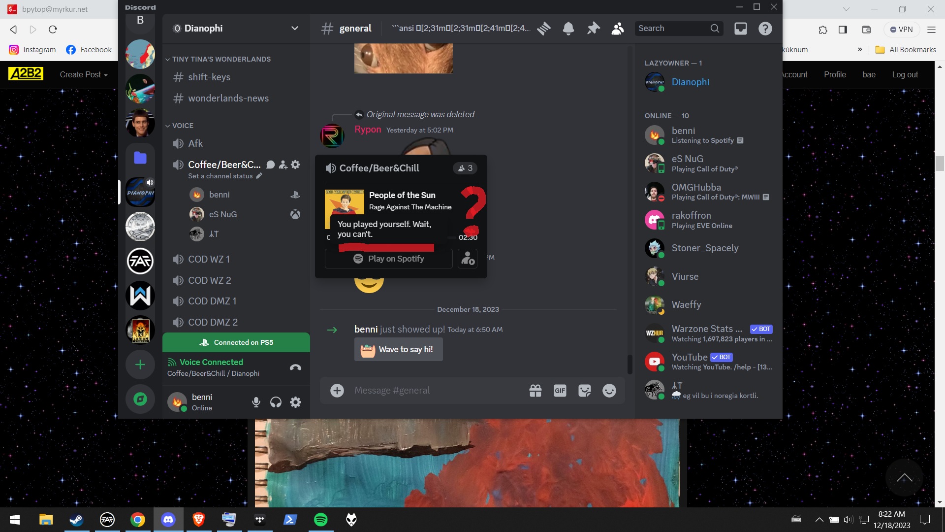The image size is (945, 532).
Task: Click Log out on A2B2 page
Action: click(905, 74)
